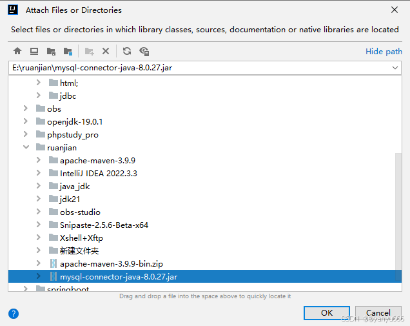Expand the 新建文件夹 folder
The image size is (410, 326).
(39, 250)
